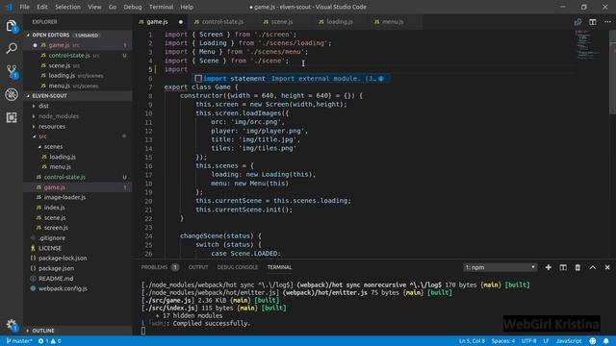Click the master branch indicator

(x=19, y=341)
